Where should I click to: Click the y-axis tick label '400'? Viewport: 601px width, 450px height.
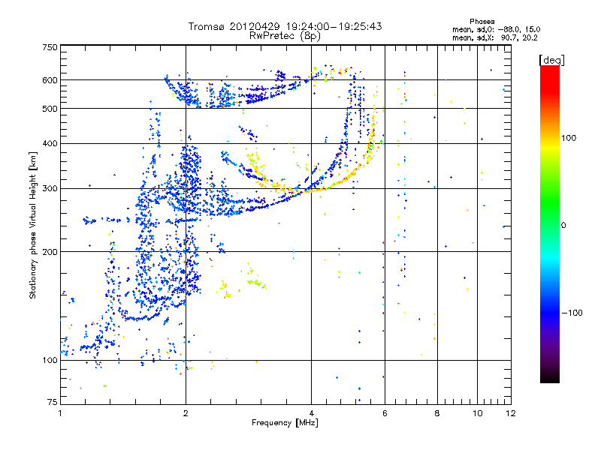pos(50,143)
